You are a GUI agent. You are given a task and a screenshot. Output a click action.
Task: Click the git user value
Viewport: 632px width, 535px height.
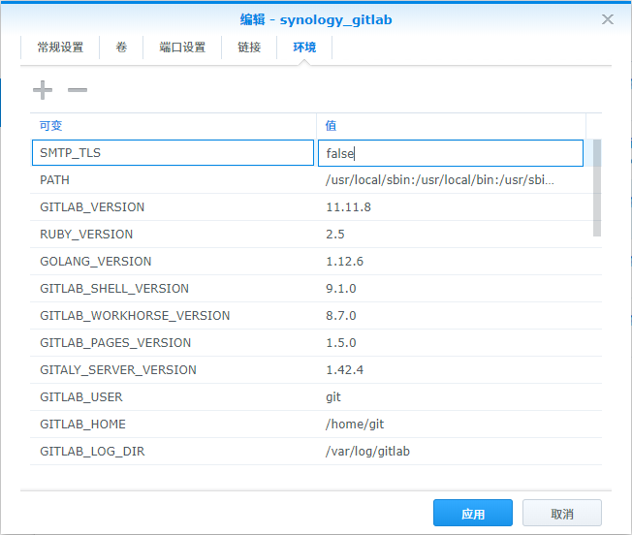pyautogui.click(x=333, y=397)
